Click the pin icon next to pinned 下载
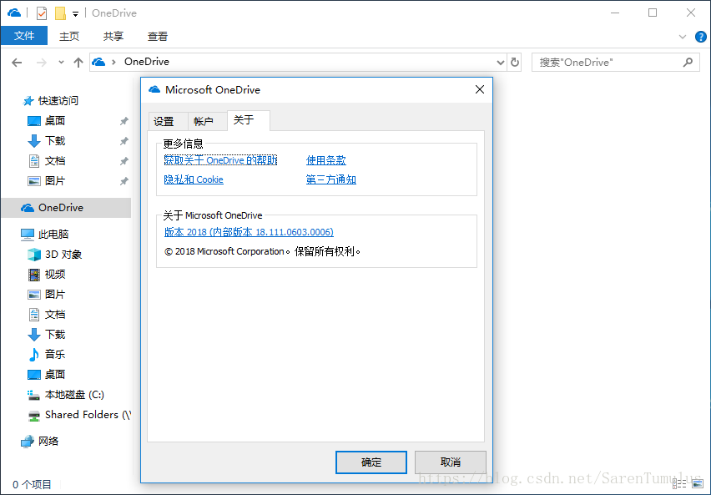The width and height of the screenshot is (711, 495). (x=124, y=141)
